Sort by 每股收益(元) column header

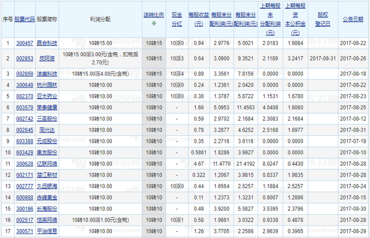[x=199, y=19]
